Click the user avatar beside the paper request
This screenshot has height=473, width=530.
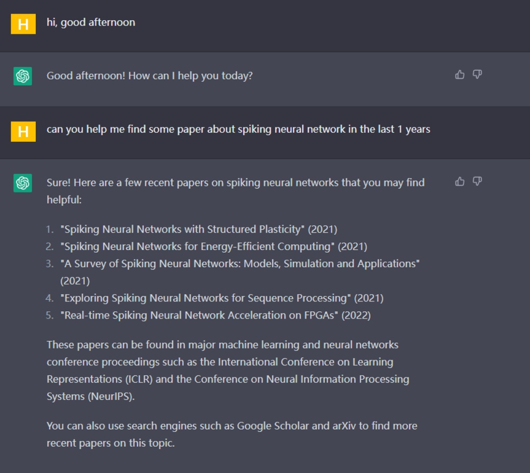[x=23, y=131]
